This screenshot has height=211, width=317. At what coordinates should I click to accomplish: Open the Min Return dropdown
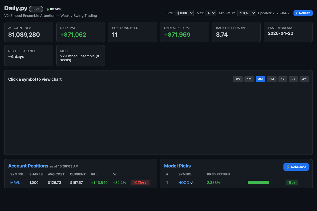(246, 13)
